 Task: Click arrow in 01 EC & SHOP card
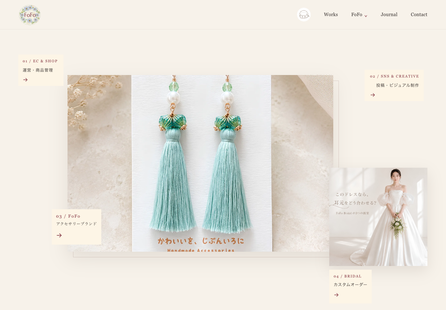click(x=25, y=80)
